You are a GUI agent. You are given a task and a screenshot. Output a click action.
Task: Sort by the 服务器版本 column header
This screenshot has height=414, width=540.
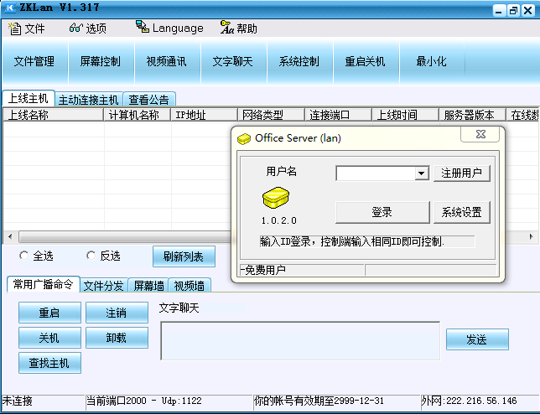click(472, 115)
